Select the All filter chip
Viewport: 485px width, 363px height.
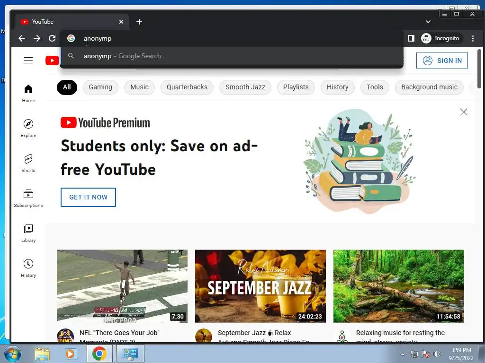(67, 87)
